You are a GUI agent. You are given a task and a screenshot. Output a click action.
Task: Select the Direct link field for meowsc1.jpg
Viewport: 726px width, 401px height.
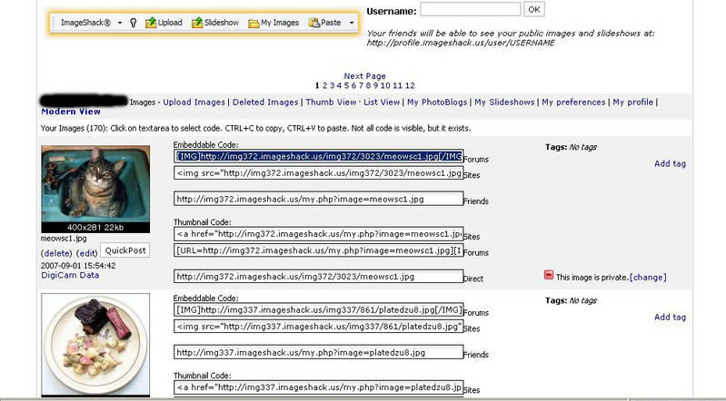[318, 277]
